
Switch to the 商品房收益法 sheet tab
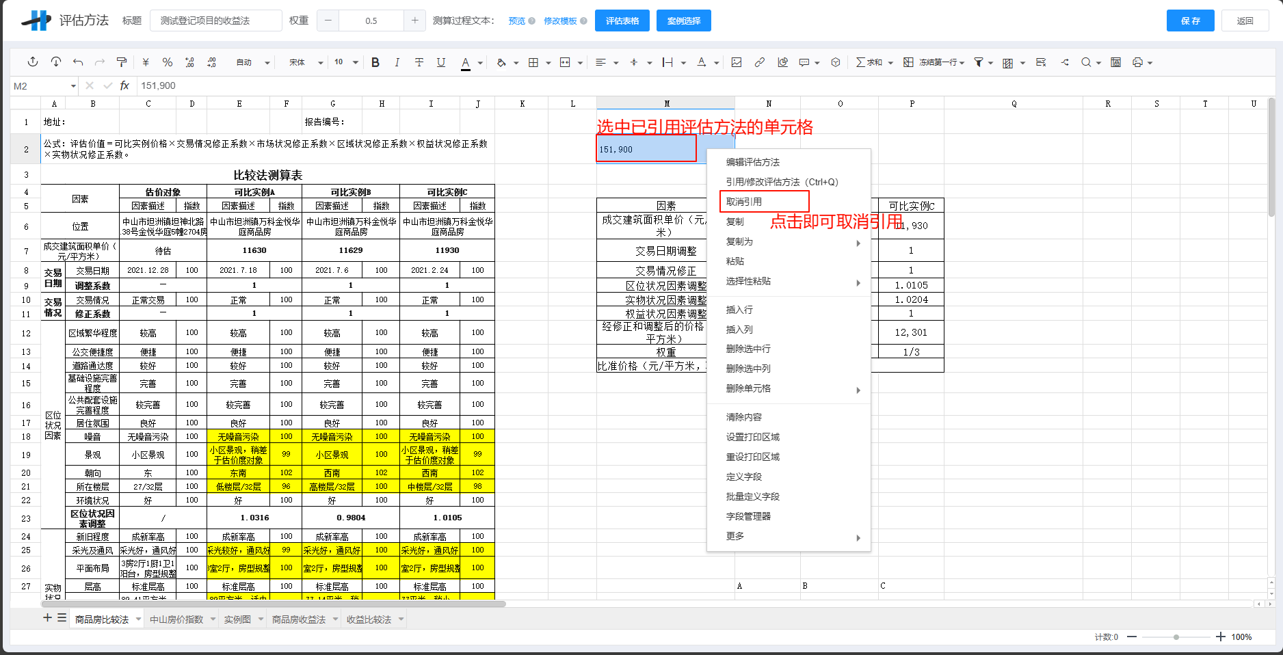tap(300, 619)
